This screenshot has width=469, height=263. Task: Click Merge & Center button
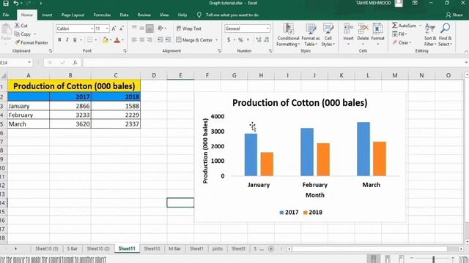coord(194,40)
